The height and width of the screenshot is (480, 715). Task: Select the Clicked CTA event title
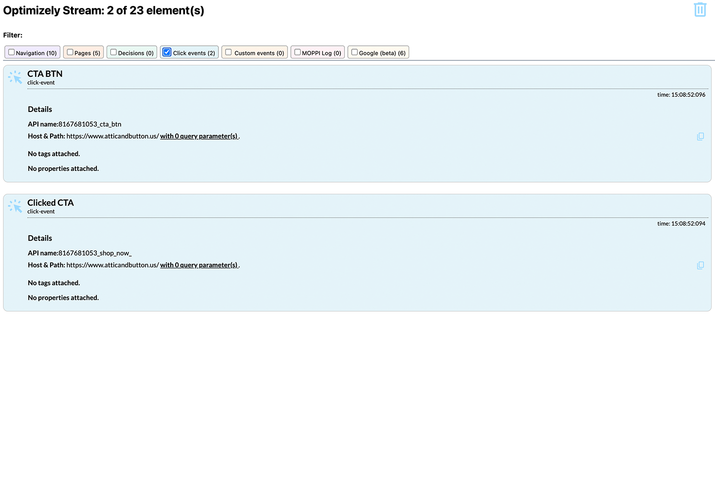[51, 203]
